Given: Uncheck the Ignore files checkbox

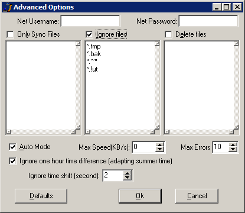Looking at the screenshot, I should pos(89,34).
